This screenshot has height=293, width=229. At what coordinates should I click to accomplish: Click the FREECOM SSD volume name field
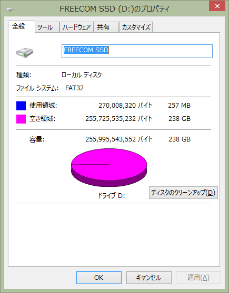[137, 51]
